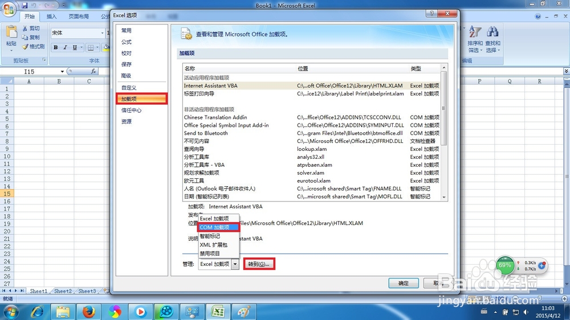Open the font name dropdown
This screenshot has width=570, height=320.
tap(102, 33)
